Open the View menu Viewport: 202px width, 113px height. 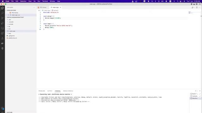point(30,1)
